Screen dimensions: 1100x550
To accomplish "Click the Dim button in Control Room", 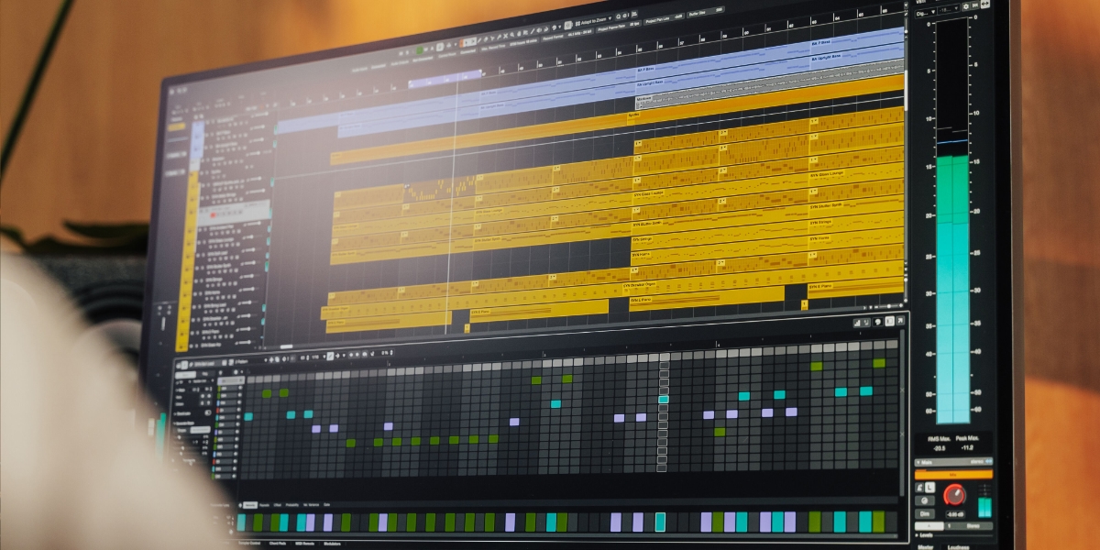I will 925,513.
